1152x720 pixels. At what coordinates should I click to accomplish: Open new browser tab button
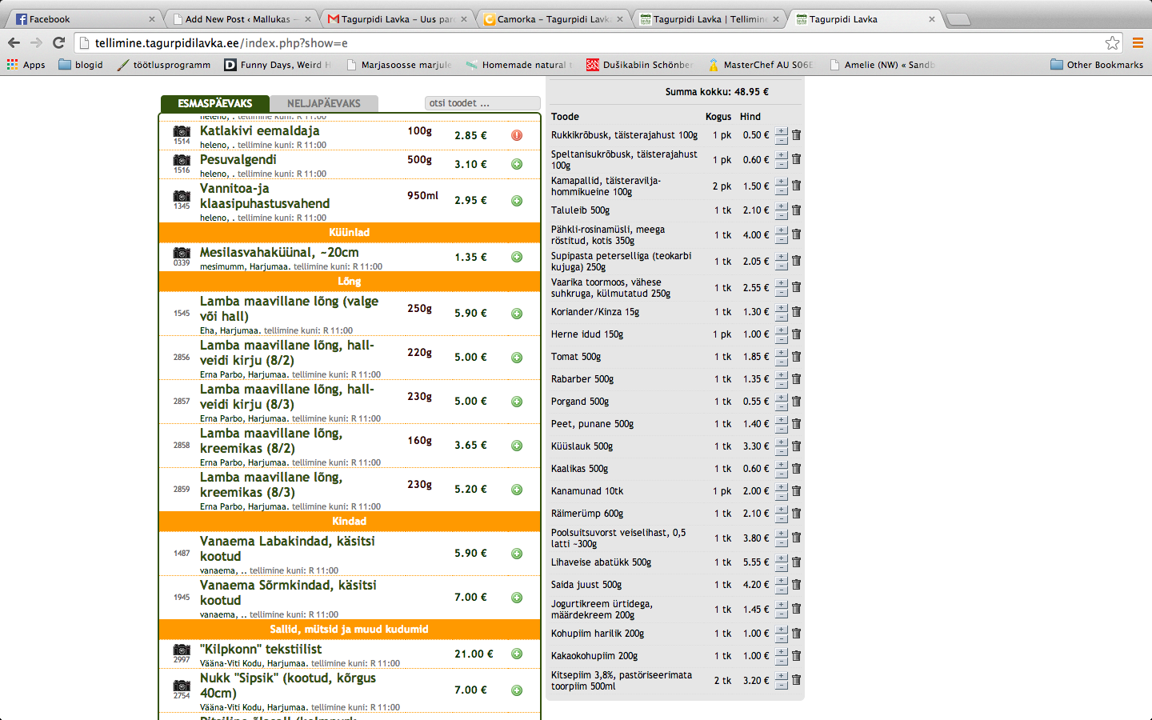click(958, 19)
